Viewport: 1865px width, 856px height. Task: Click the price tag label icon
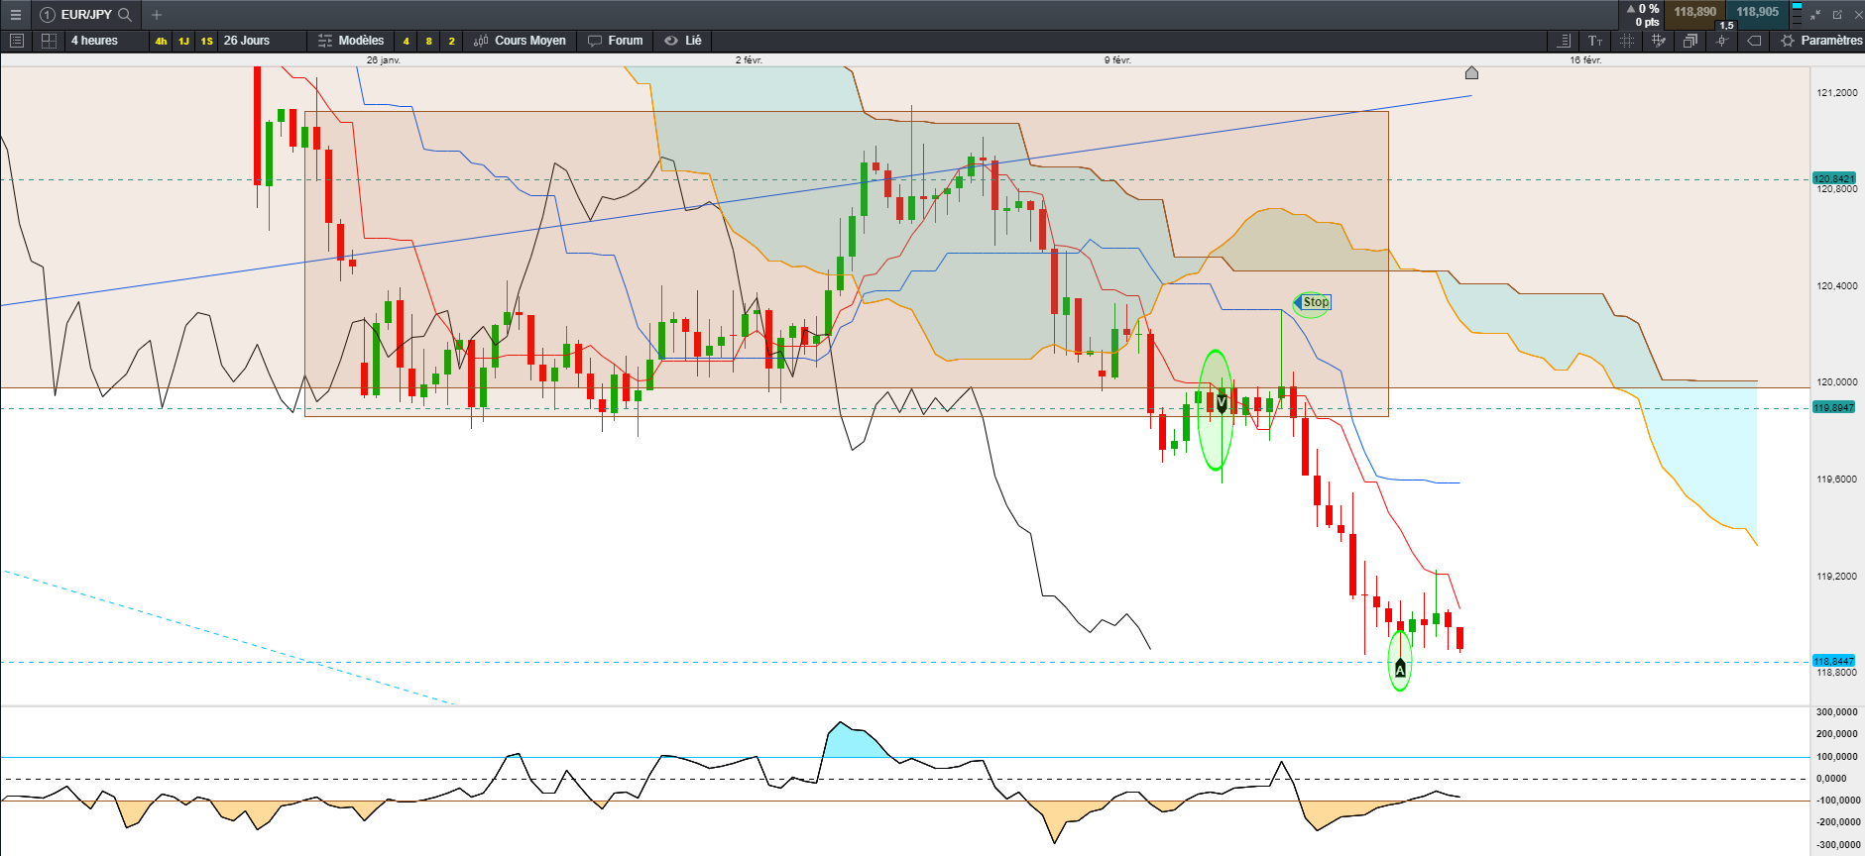(x=1754, y=41)
